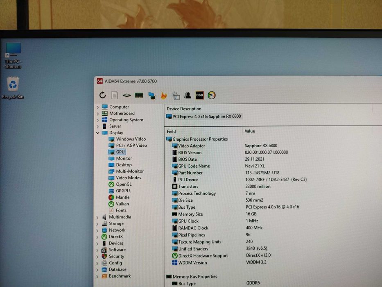Select PCI / AGP Video tree item
This screenshot has height=287, width=382.
[x=128, y=145]
